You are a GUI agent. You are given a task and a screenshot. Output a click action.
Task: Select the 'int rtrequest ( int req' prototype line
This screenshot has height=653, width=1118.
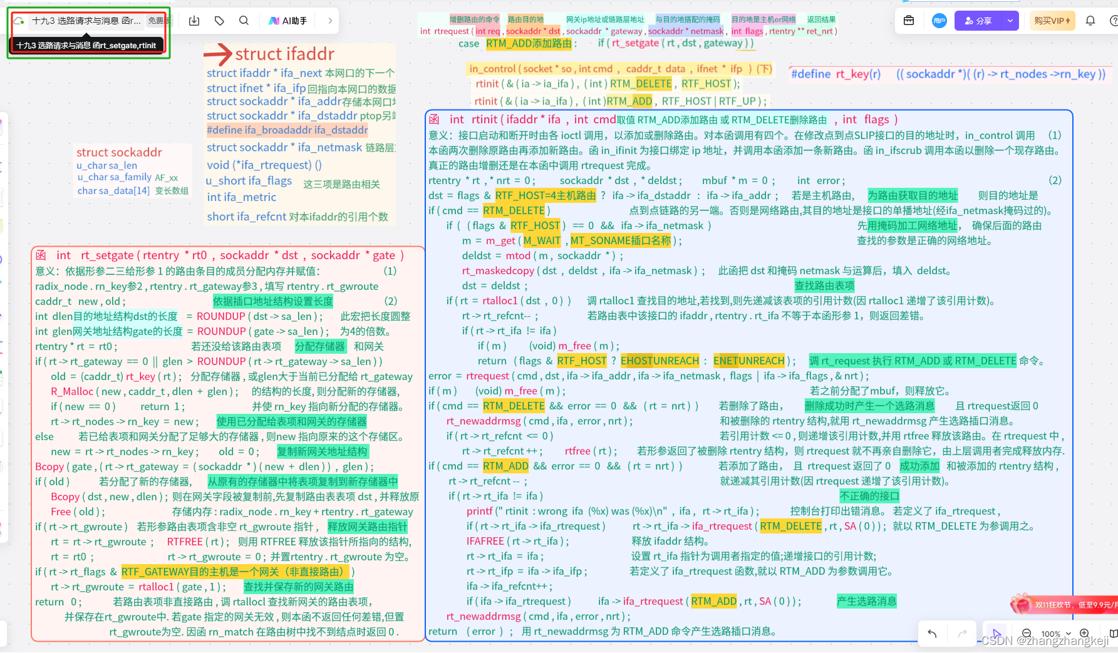[628, 31]
